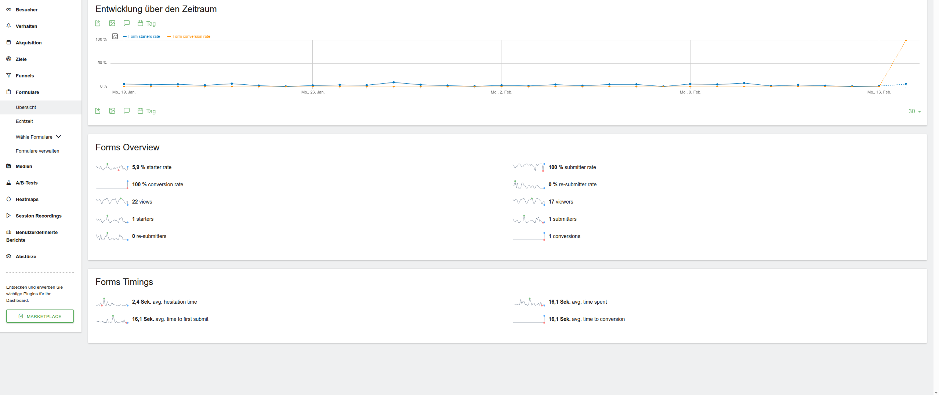Click the export icon below the chart
The width and height of the screenshot is (939, 395).
pyautogui.click(x=98, y=111)
